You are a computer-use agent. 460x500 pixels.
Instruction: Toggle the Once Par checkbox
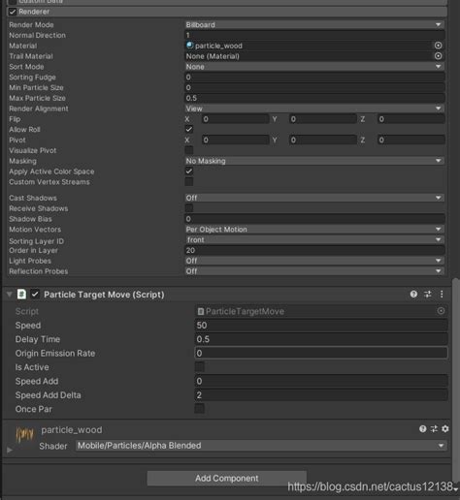click(x=199, y=409)
